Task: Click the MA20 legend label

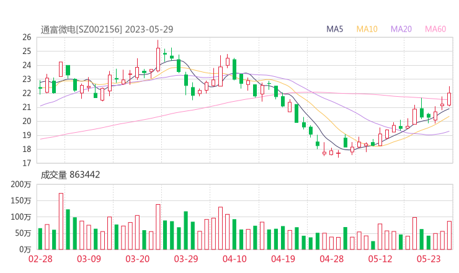Action: coord(401,29)
